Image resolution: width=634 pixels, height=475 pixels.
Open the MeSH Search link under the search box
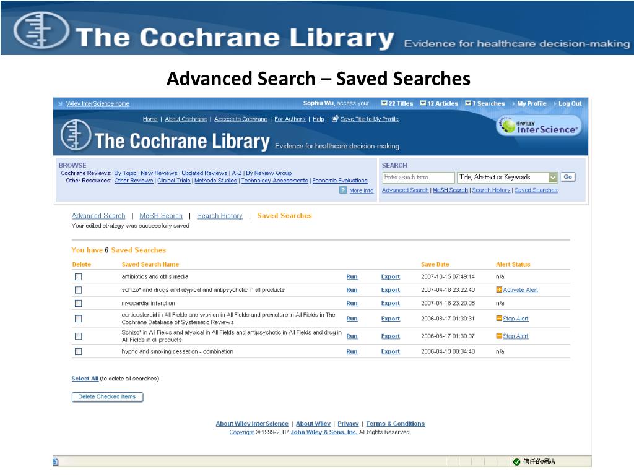[450, 190]
